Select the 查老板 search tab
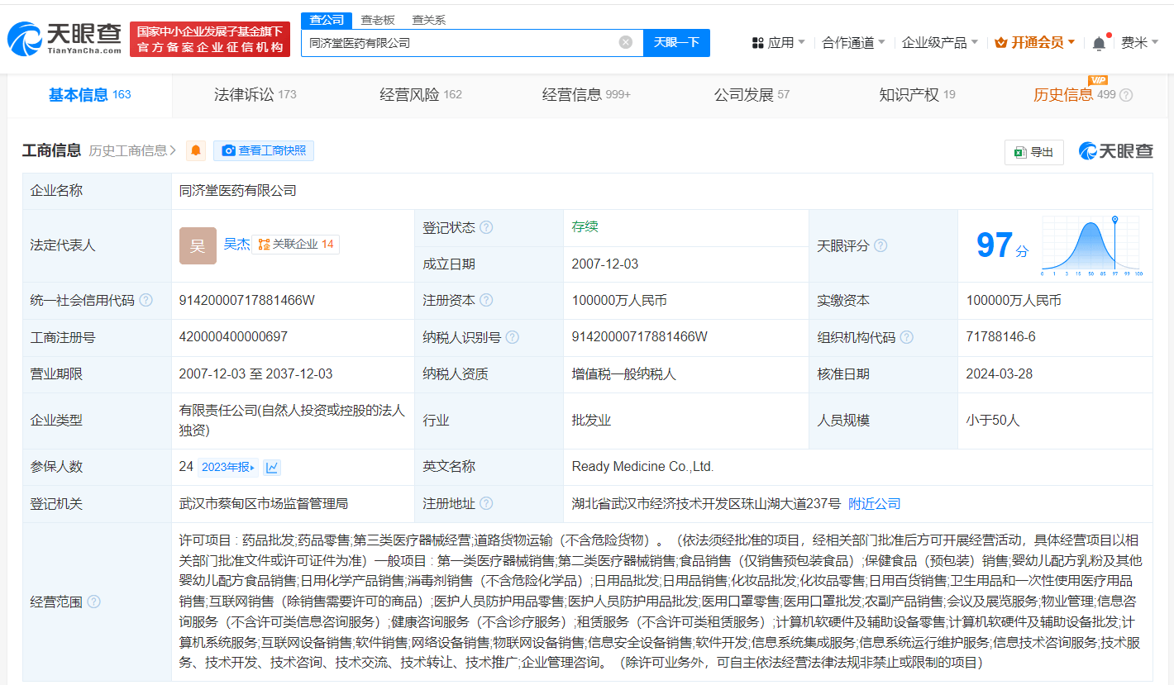 pos(377,20)
